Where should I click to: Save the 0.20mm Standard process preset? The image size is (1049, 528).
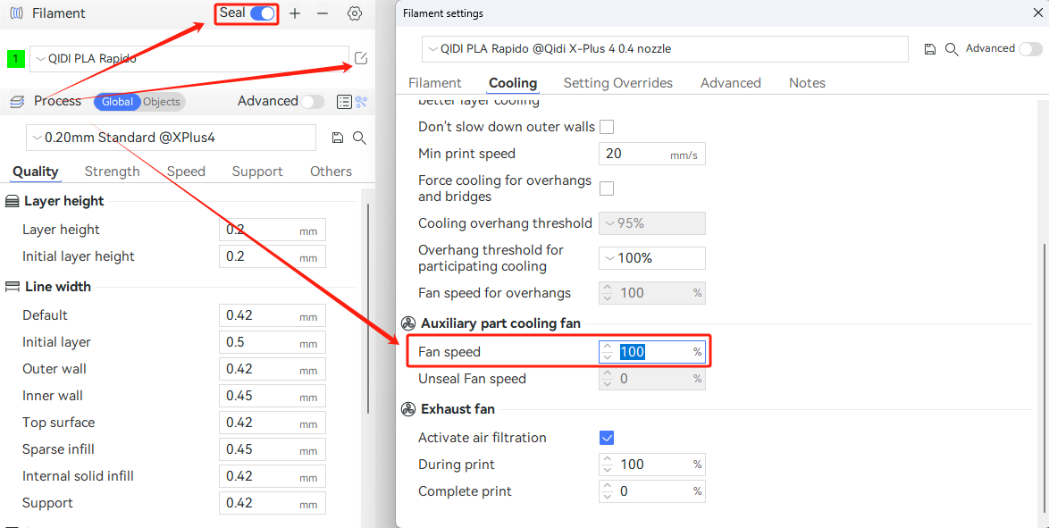(x=338, y=138)
